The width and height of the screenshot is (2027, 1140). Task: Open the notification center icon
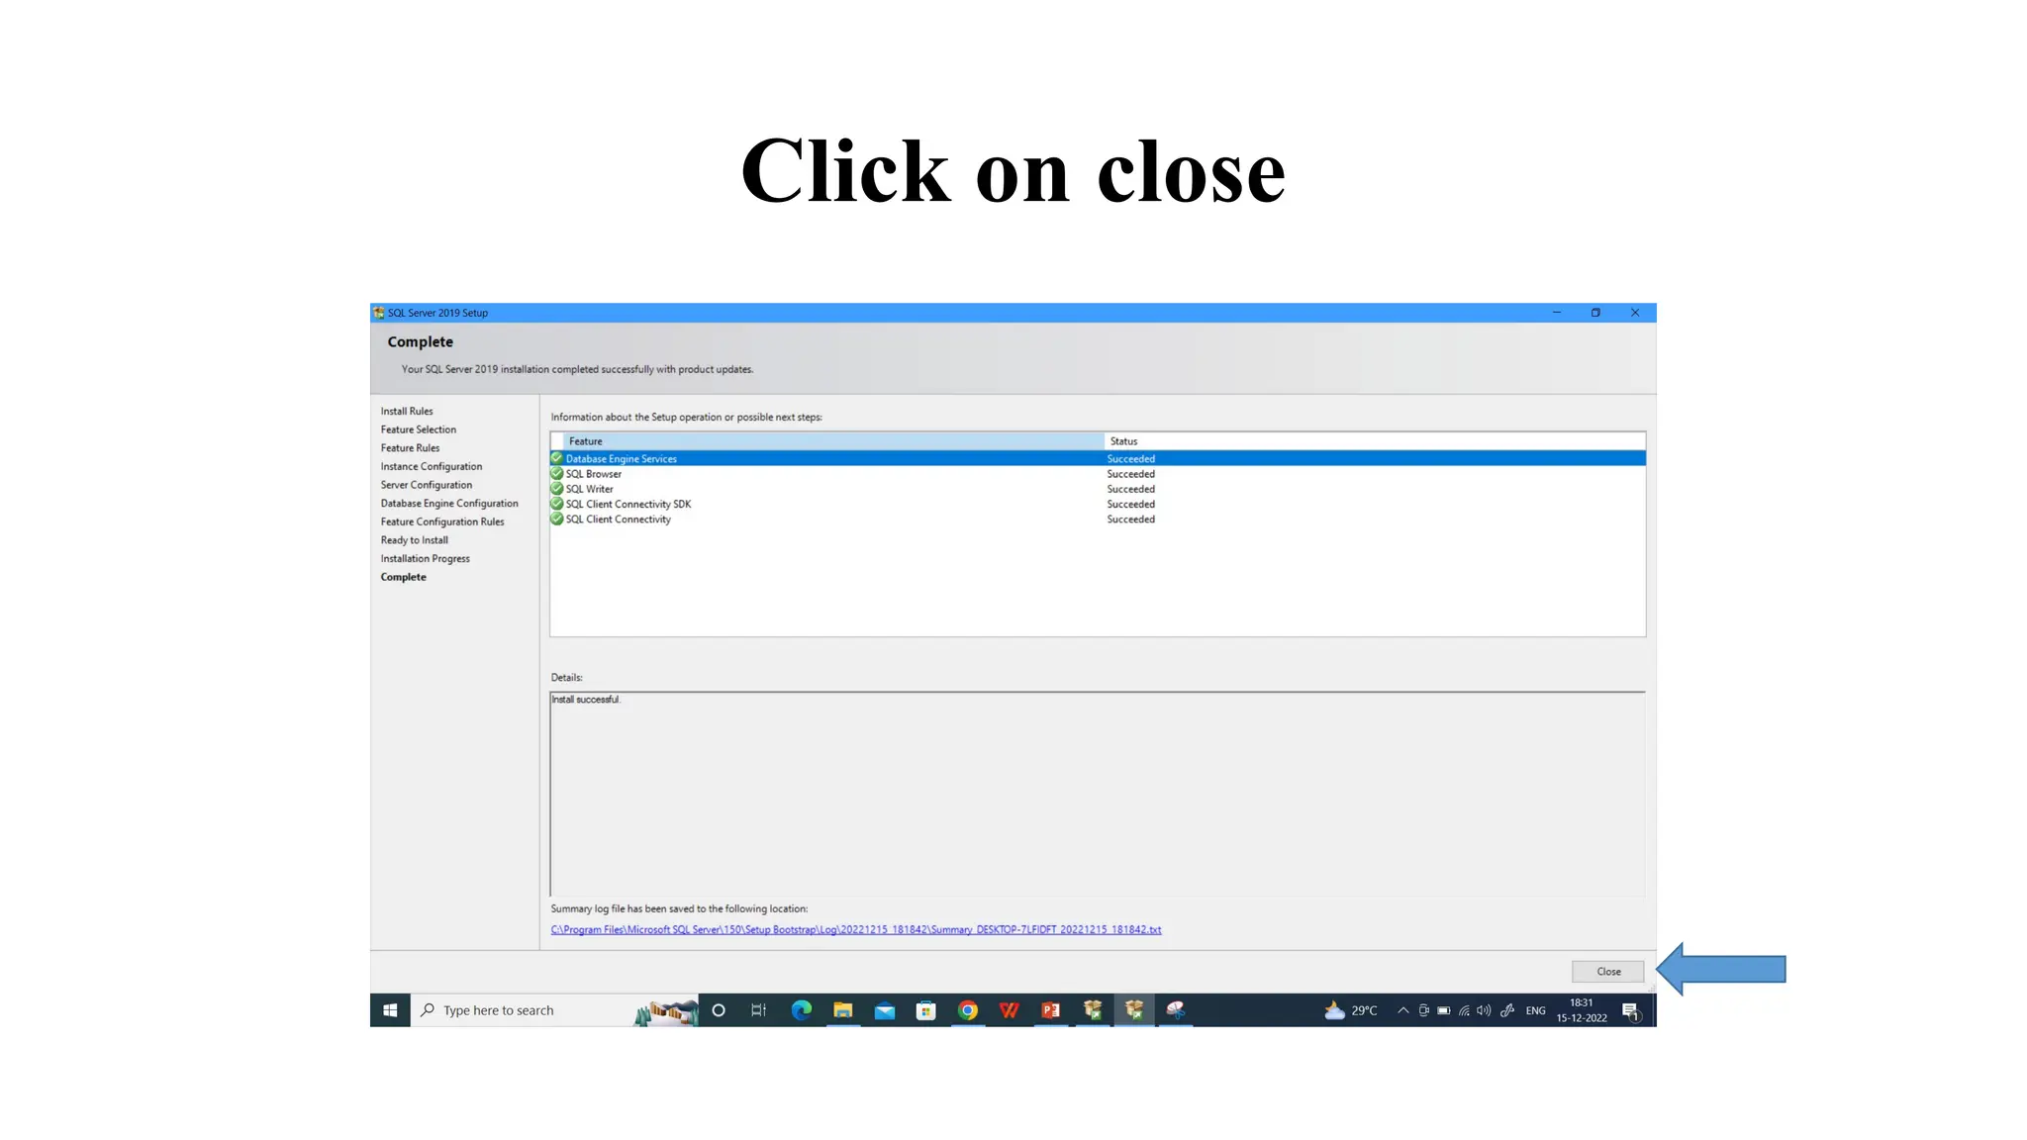[1630, 1010]
